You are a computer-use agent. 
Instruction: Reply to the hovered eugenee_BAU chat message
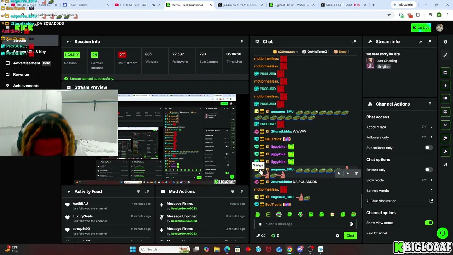(339, 174)
